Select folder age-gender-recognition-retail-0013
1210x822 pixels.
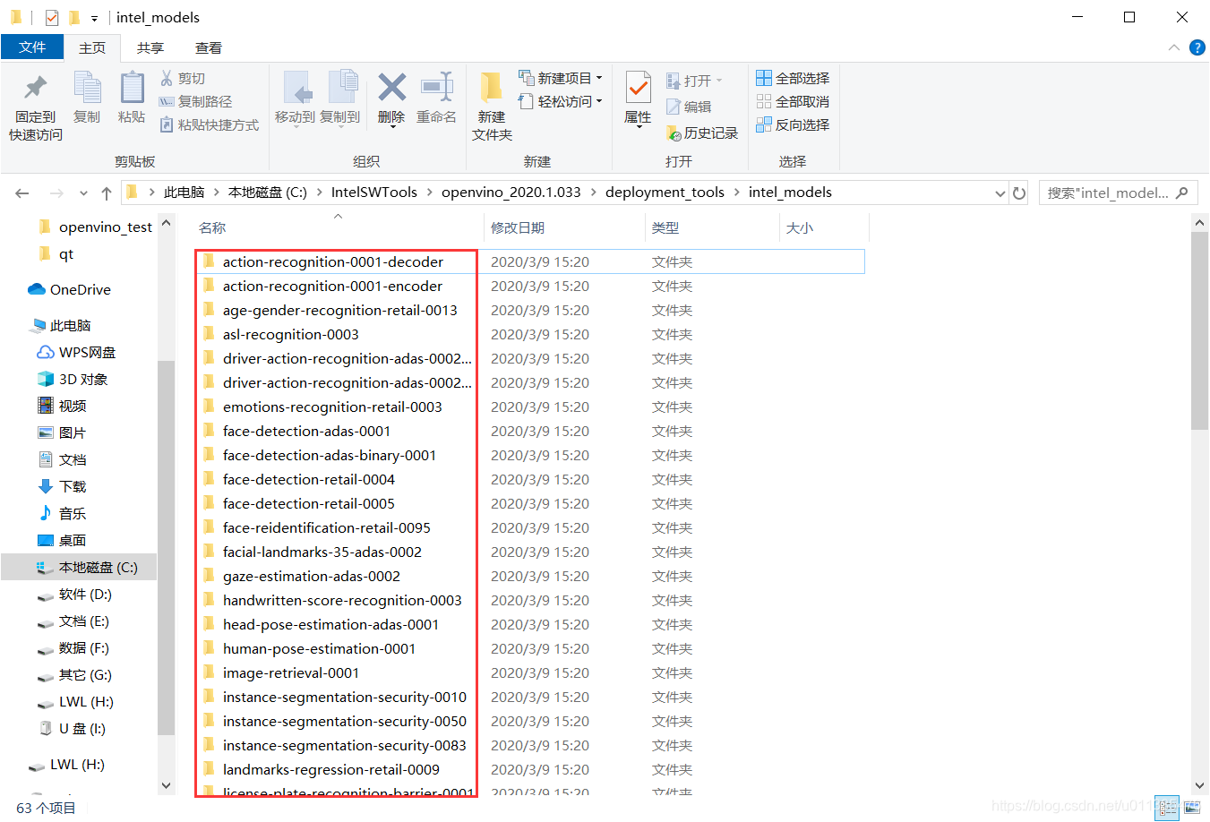[340, 311]
